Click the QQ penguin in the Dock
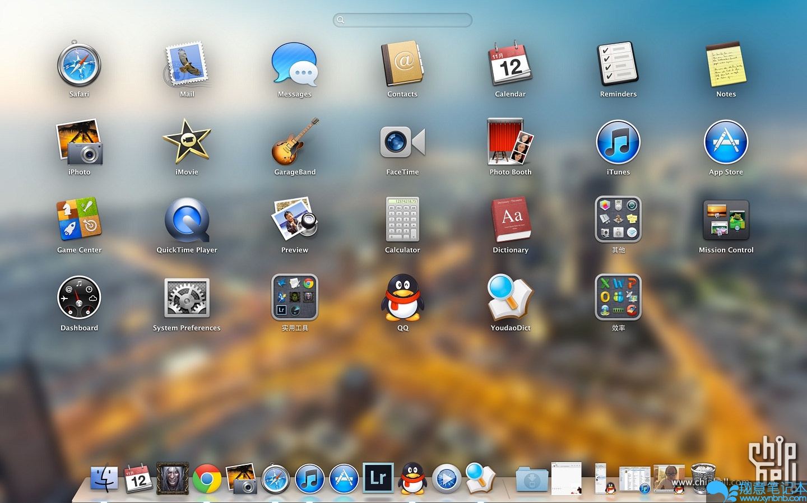 pyautogui.click(x=412, y=479)
